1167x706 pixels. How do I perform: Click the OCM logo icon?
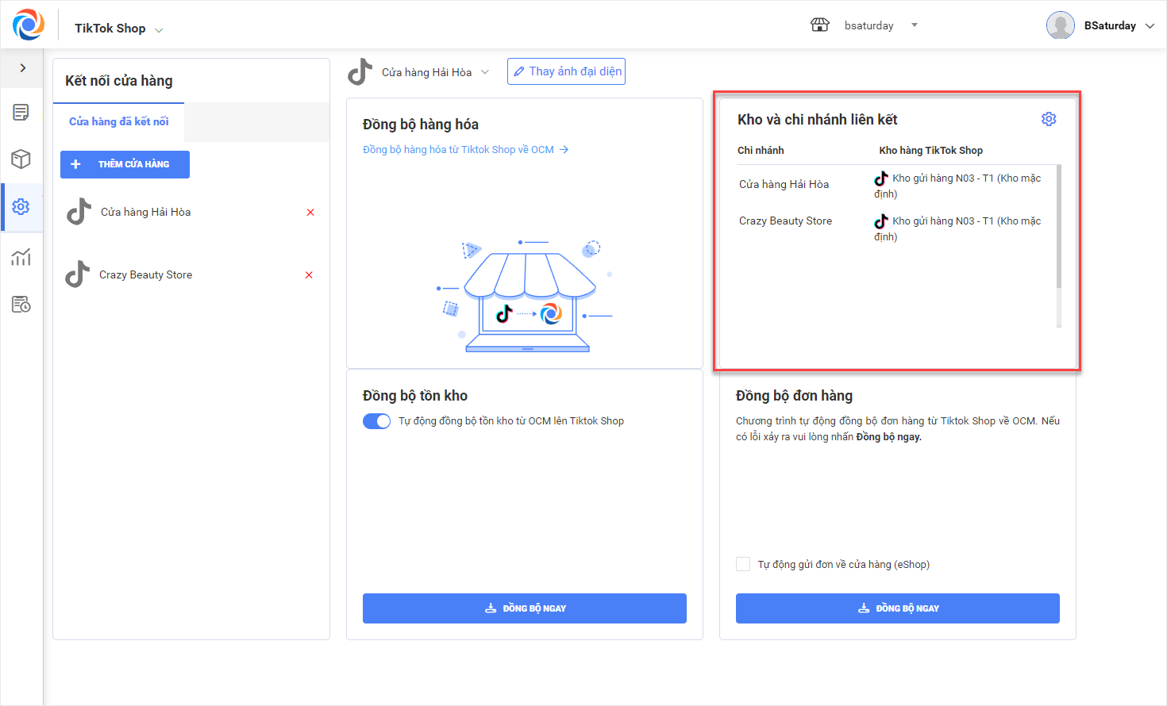click(x=29, y=25)
